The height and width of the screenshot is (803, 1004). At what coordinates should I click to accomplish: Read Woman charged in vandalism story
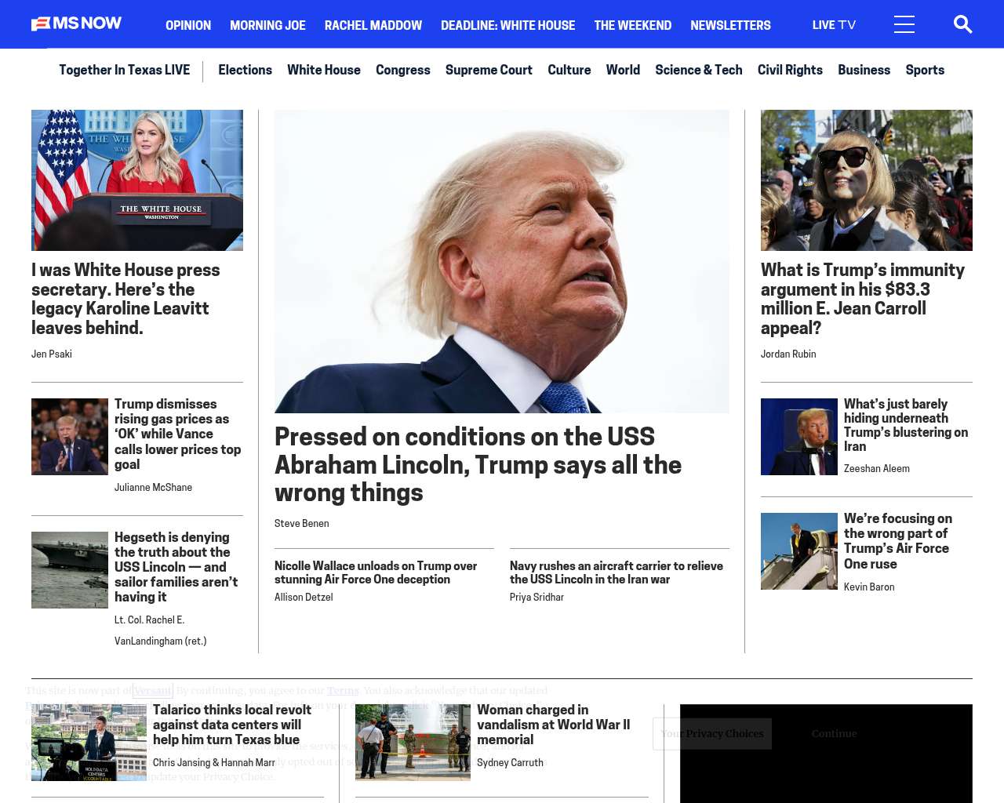click(x=554, y=725)
